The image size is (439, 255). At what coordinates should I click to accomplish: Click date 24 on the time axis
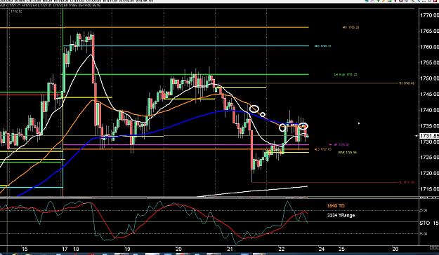[322, 249]
